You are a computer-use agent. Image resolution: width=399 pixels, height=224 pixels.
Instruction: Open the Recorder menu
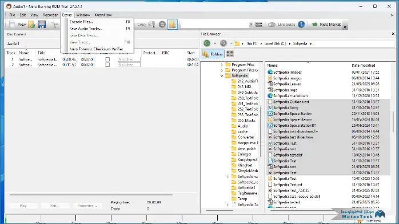pyautogui.click(x=50, y=15)
